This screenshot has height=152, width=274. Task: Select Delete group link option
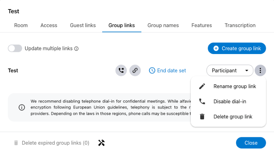(x=233, y=117)
